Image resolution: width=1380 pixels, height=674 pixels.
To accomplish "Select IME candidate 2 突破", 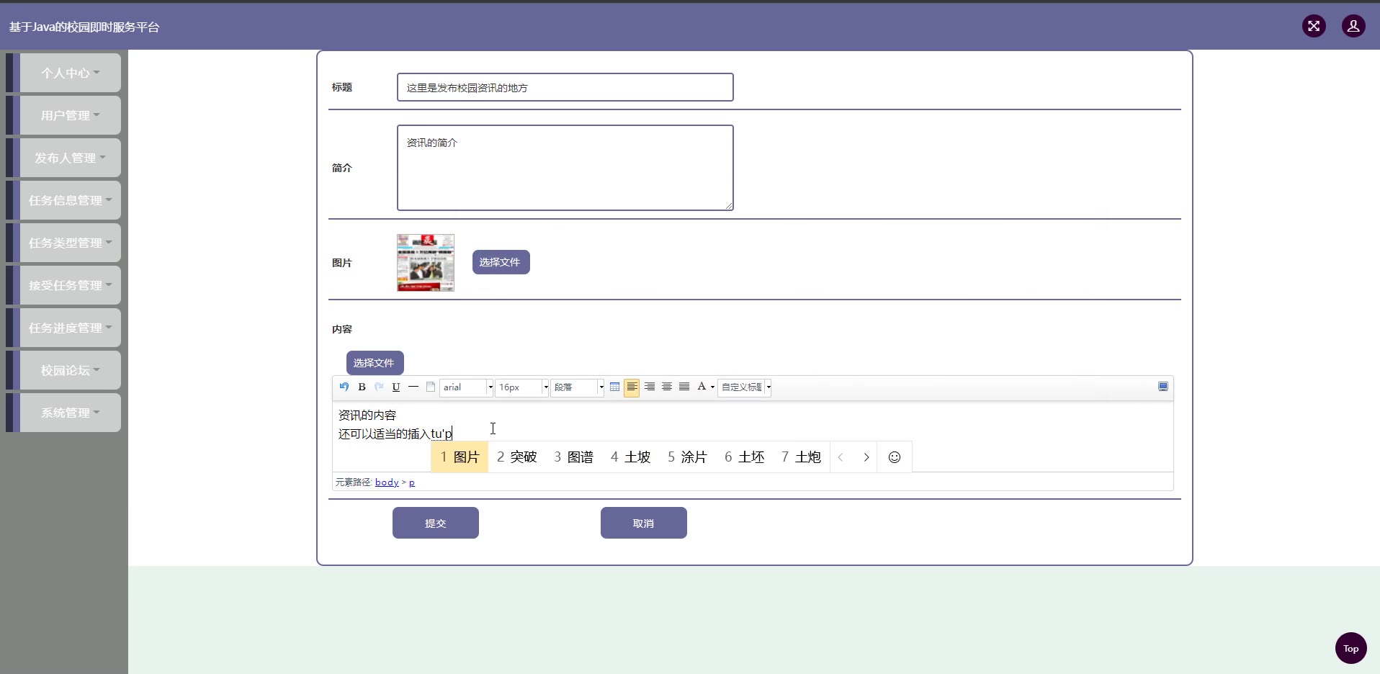I will pyautogui.click(x=517, y=457).
